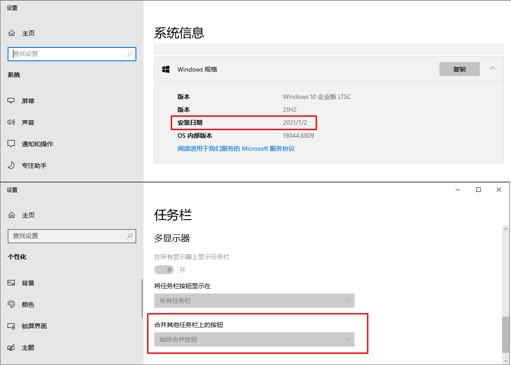Toggle 在所有显示器上显示任务栏 switch

pyautogui.click(x=164, y=269)
